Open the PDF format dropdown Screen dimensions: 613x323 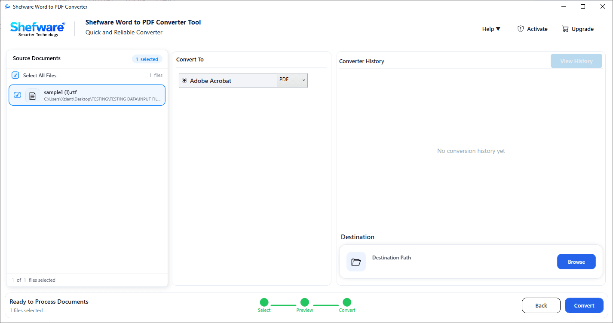pyautogui.click(x=292, y=80)
